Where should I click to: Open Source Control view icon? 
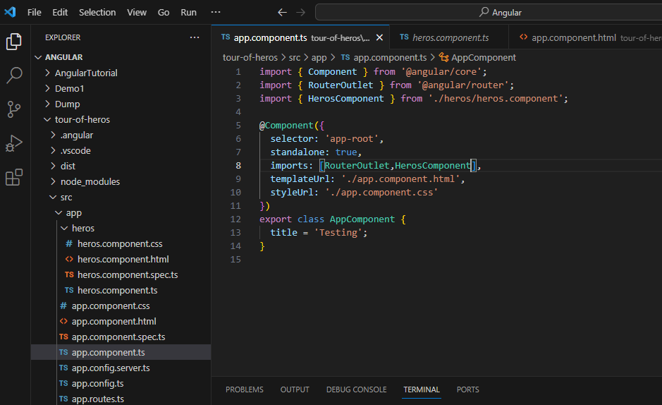(x=14, y=109)
